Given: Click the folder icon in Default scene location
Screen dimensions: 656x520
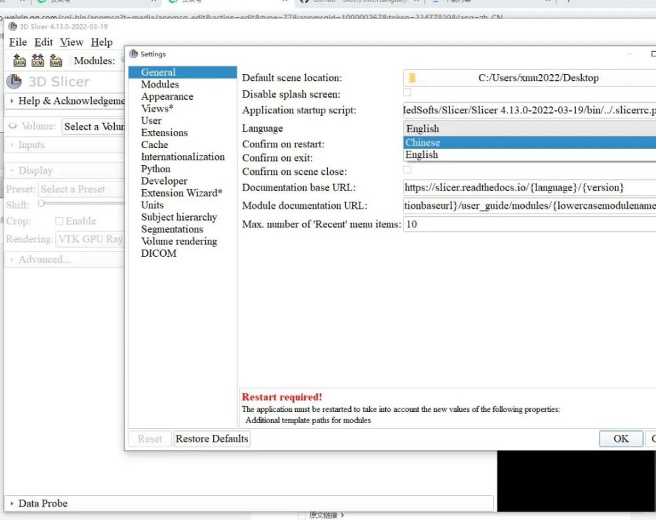Looking at the screenshot, I should pos(412,78).
